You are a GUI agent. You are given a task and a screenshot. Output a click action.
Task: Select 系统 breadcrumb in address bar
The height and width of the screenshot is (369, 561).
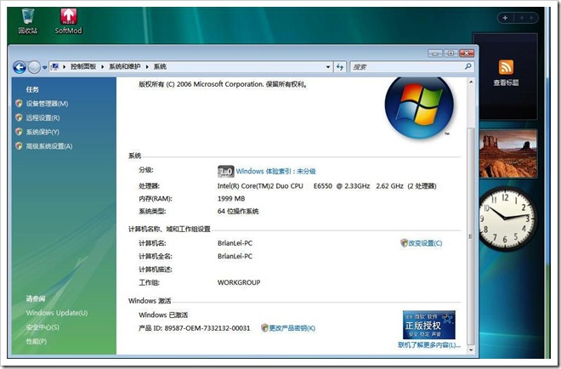pyautogui.click(x=160, y=66)
